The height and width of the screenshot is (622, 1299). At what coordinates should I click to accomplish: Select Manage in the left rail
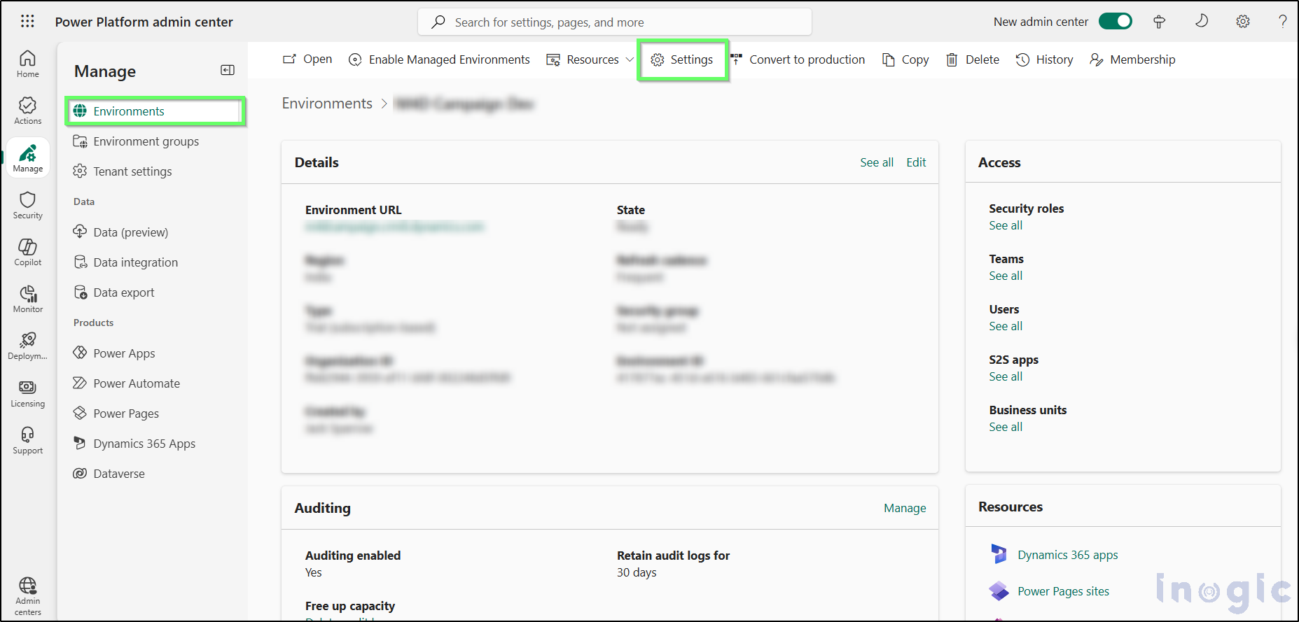[28, 158]
